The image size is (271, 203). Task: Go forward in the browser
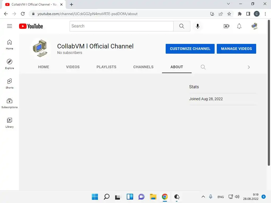pos(14,14)
